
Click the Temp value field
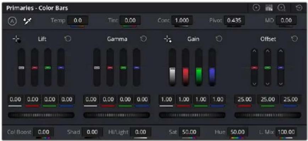[x=78, y=21]
